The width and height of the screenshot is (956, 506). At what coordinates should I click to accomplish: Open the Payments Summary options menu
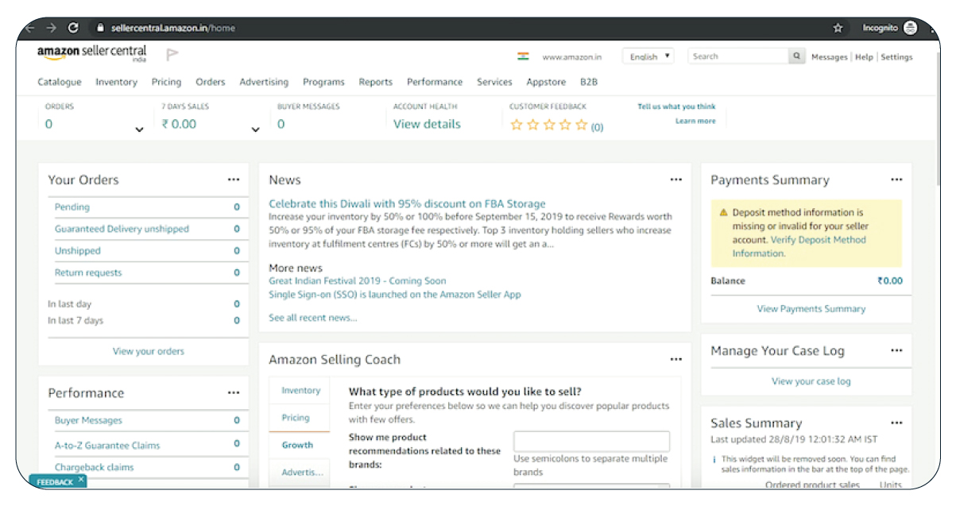896,180
